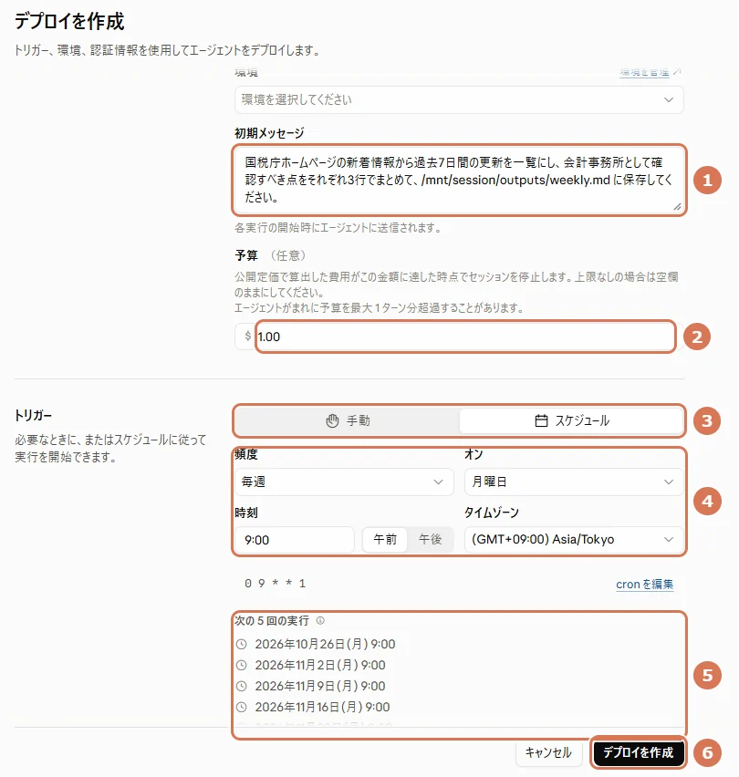Click the デプロイを作成 button
The image size is (739, 777).
(x=638, y=752)
